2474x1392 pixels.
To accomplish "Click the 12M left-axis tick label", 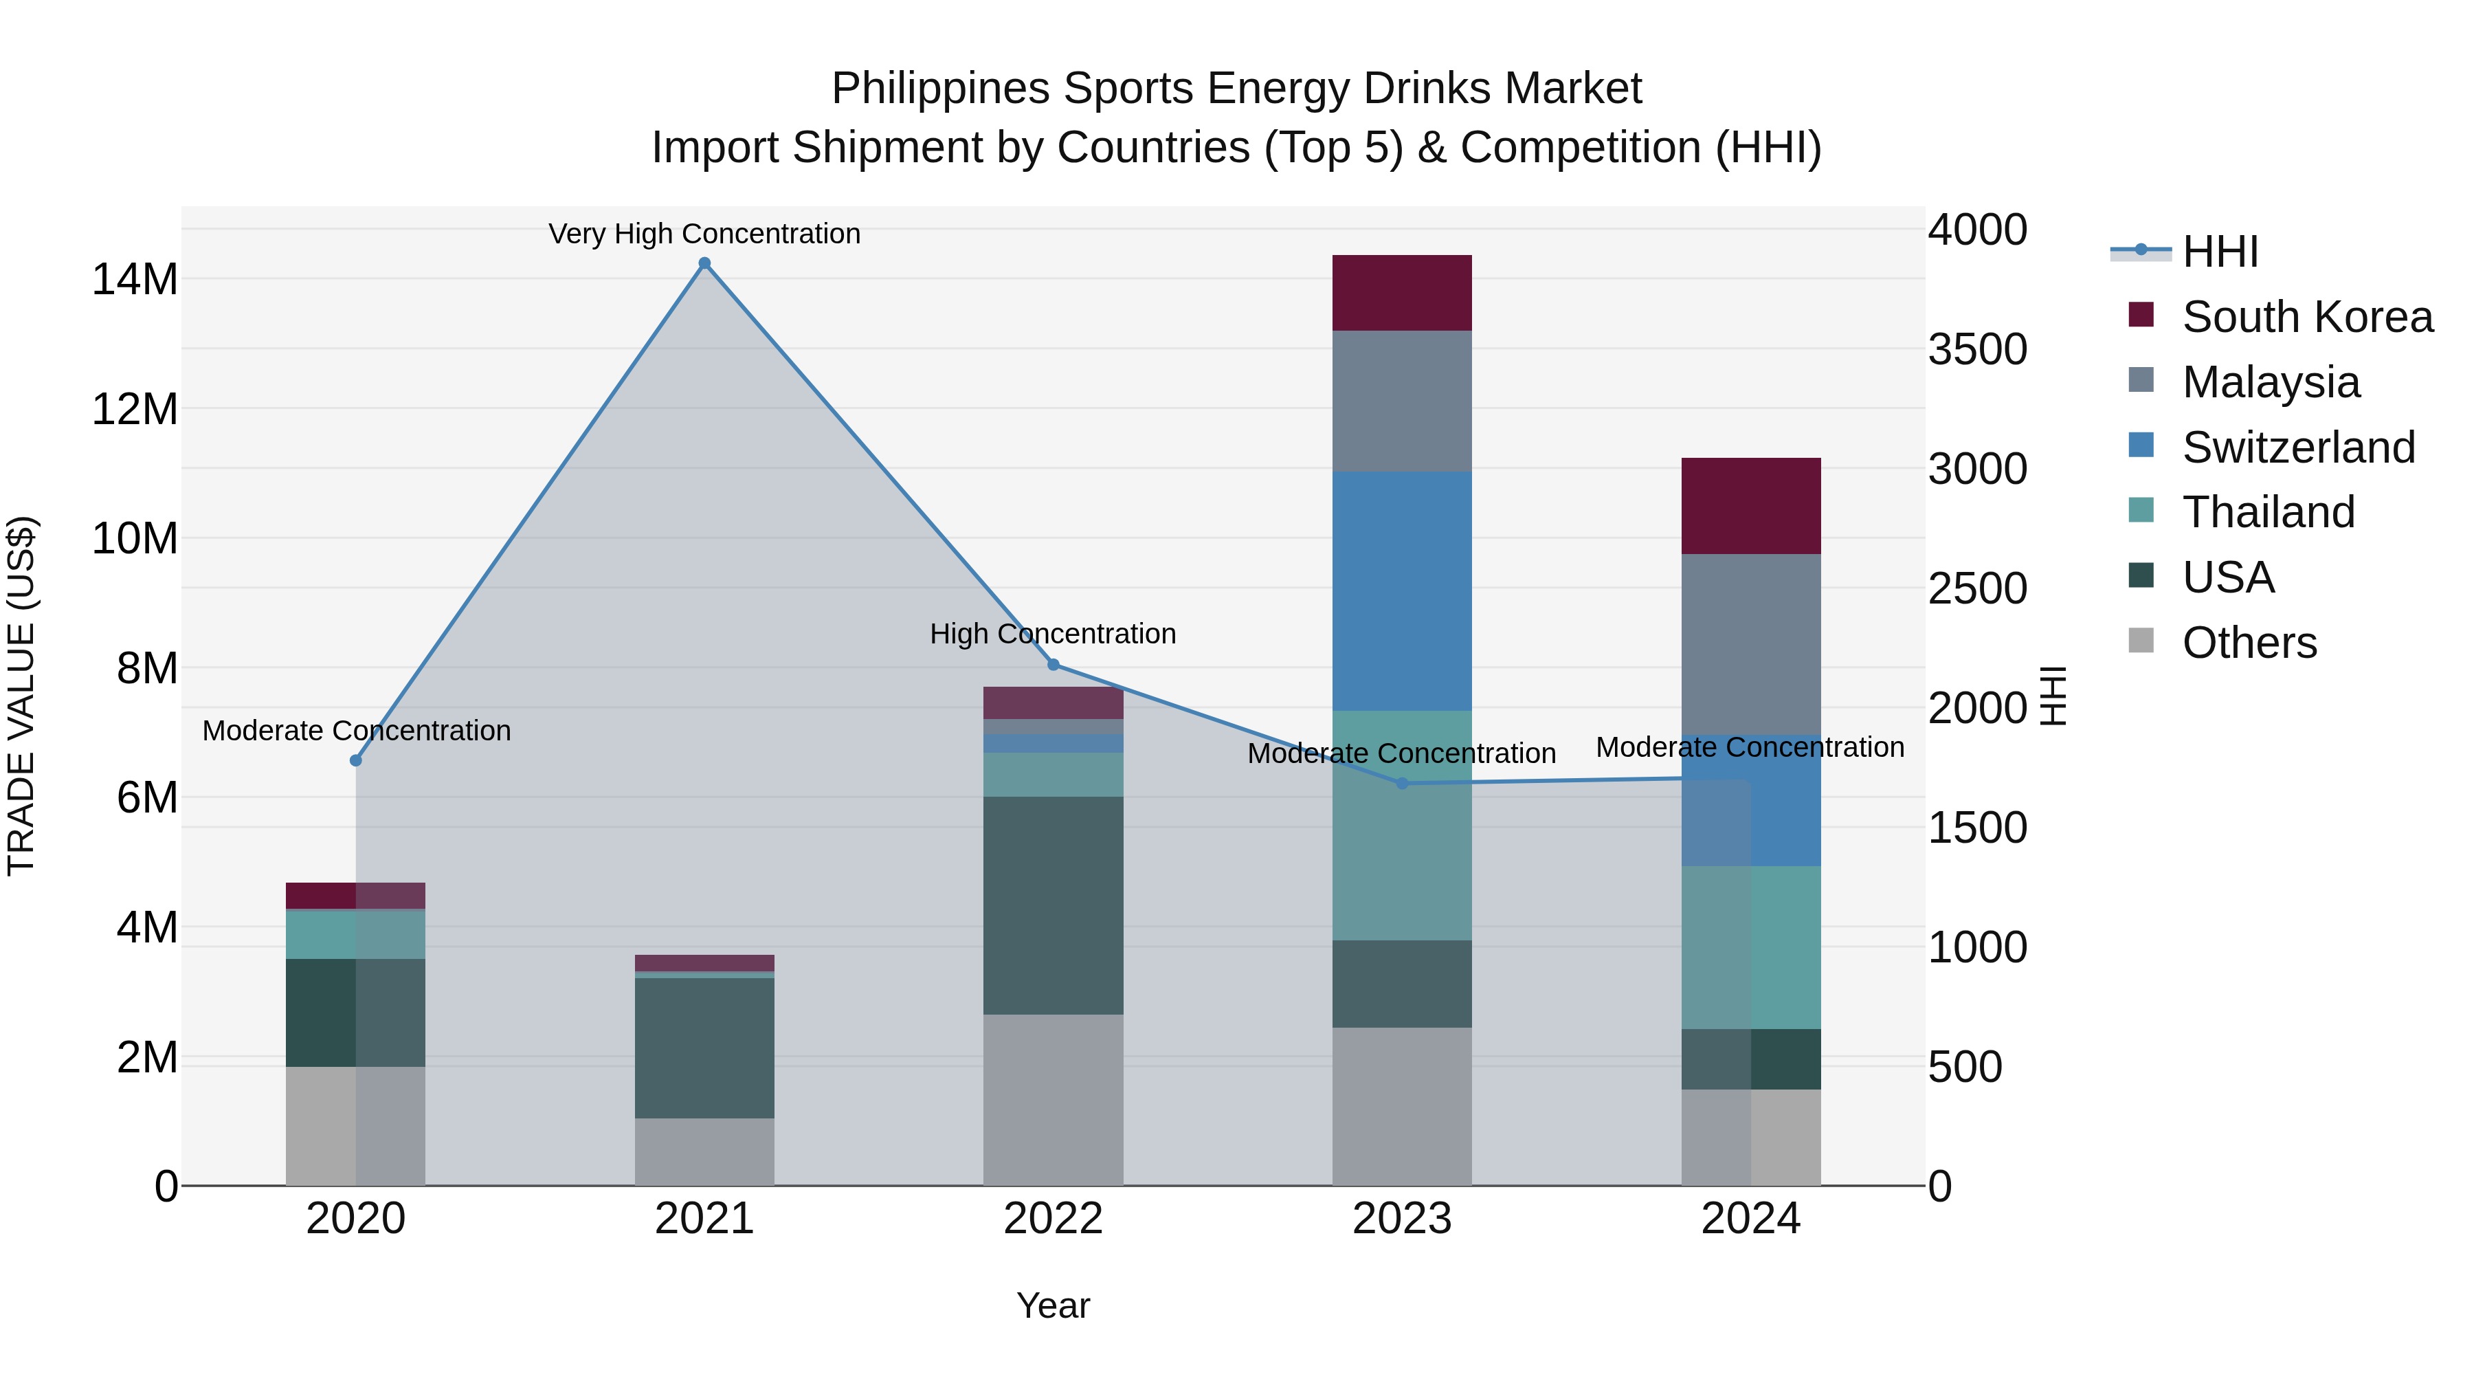I will point(135,409).
